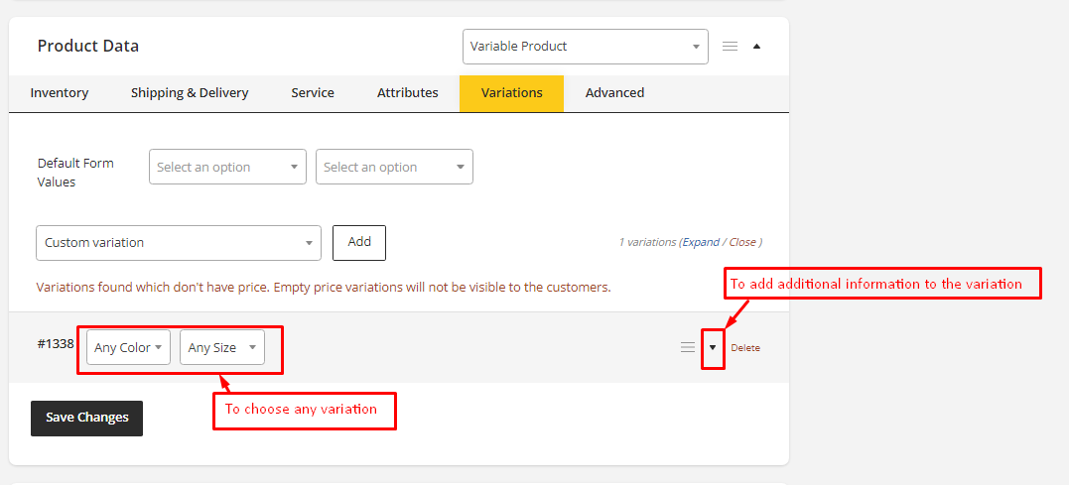The height and width of the screenshot is (485, 1069).
Task: Click the Close link for variations
Action: click(x=741, y=242)
